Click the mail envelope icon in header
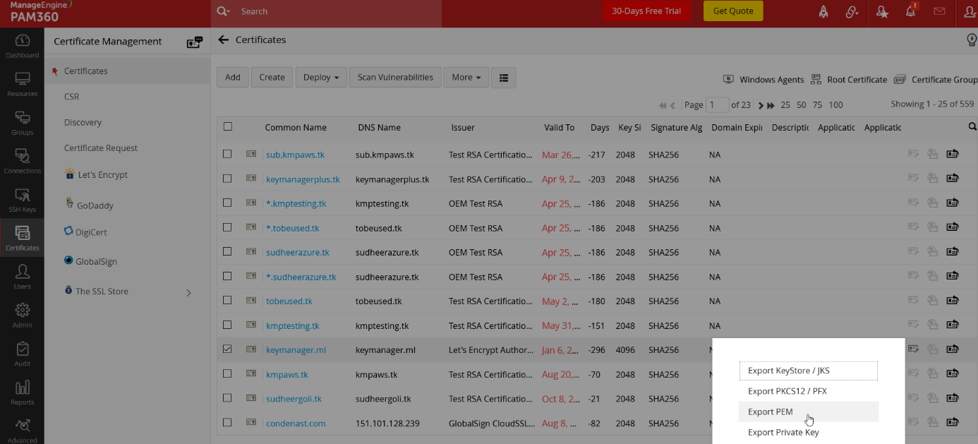The height and width of the screenshot is (444, 978). click(939, 11)
